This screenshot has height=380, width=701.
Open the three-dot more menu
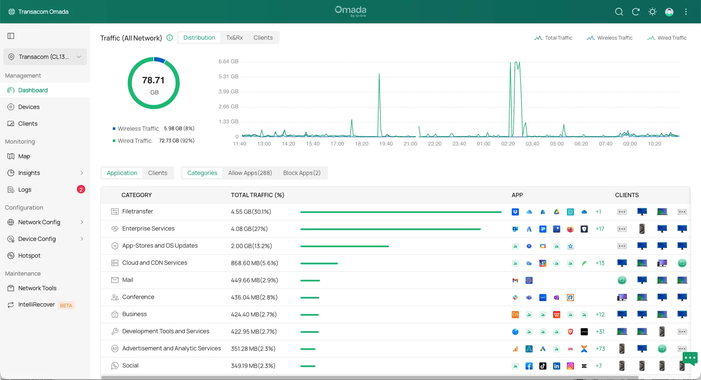[x=686, y=12]
